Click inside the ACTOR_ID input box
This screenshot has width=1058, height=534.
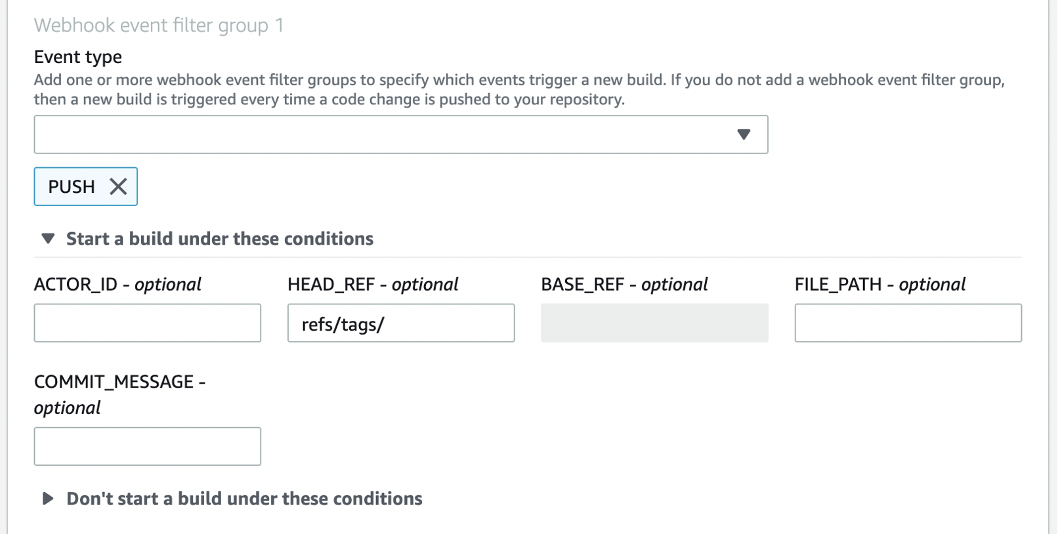(x=147, y=323)
